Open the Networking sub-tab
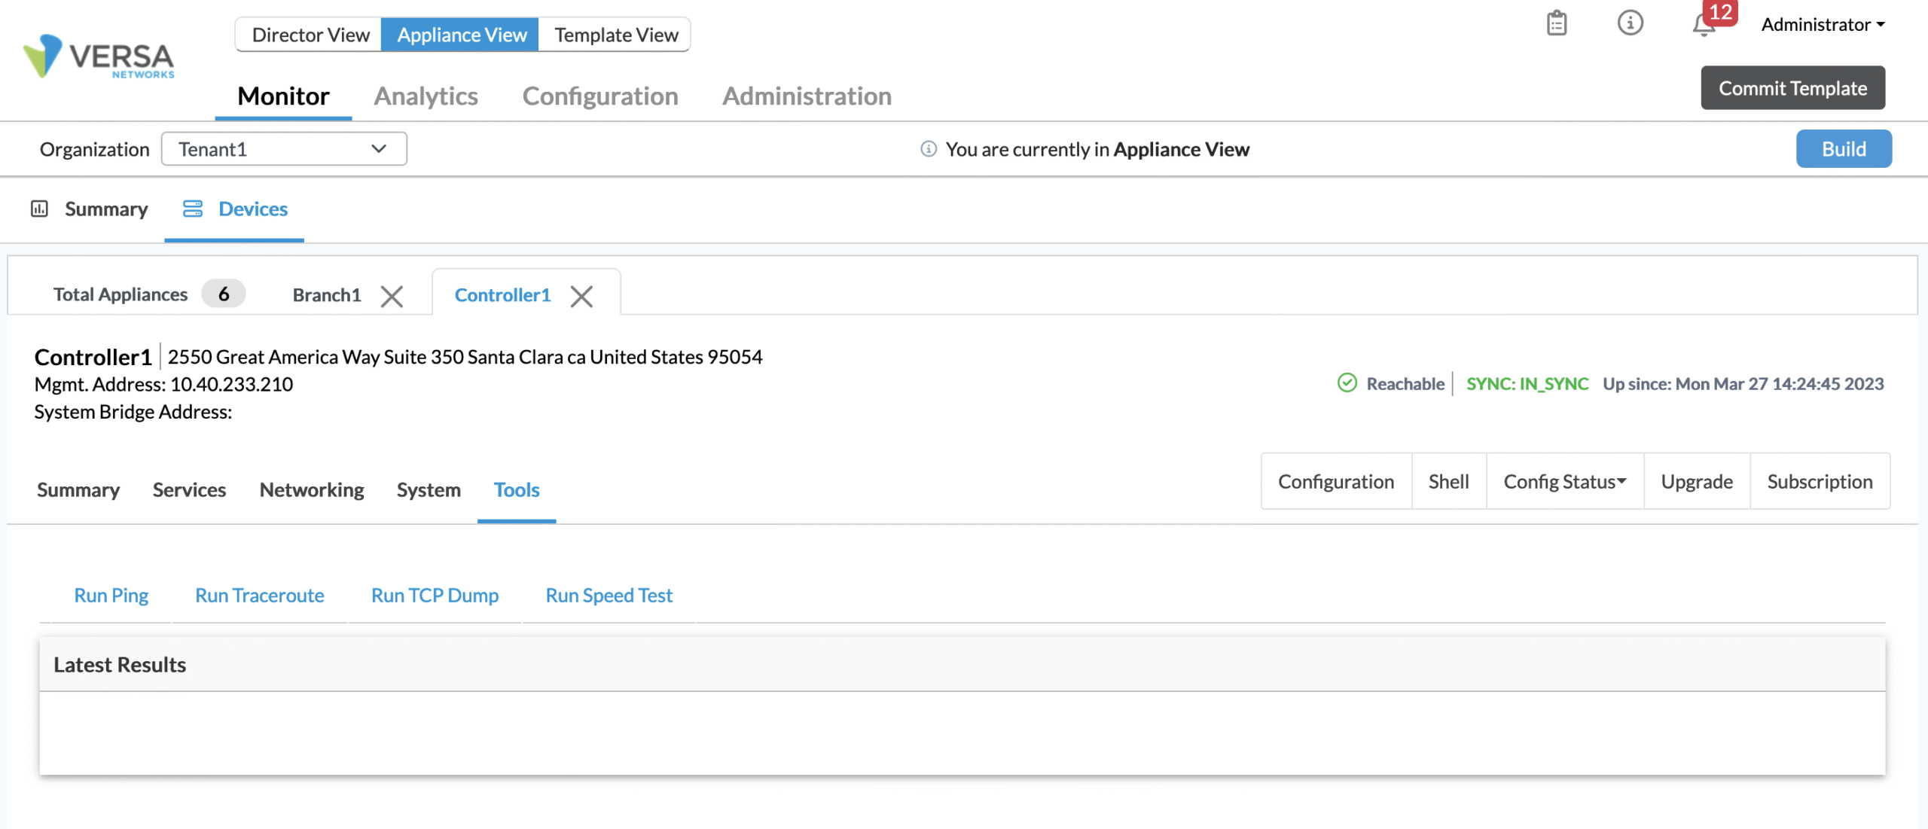Screen dimensions: 1928x829 [x=312, y=490]
